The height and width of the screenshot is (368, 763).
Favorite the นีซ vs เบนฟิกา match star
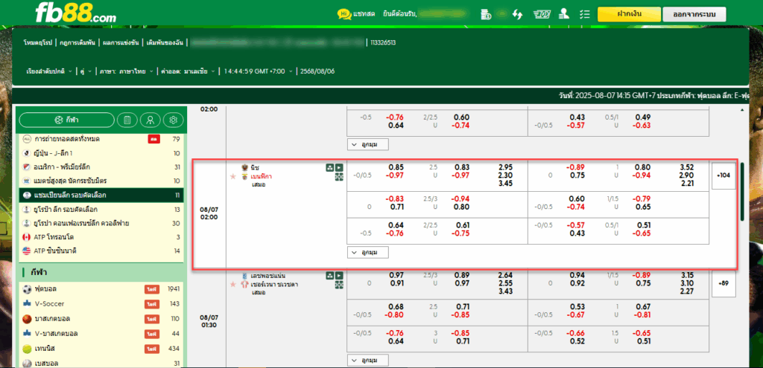(233, 176)
